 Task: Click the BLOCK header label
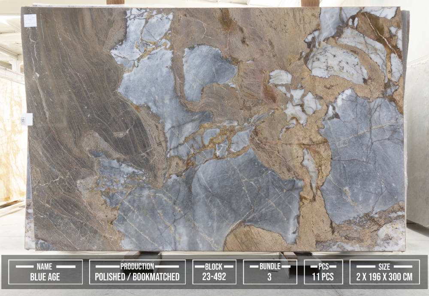coord(214,266)
